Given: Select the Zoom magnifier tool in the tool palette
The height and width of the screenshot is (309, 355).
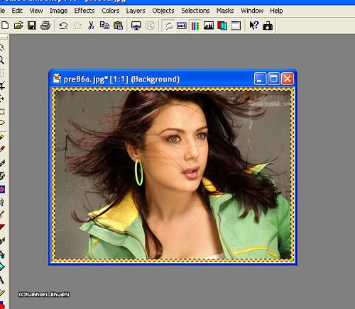Looking at the screenshot, I should pos(2,60).
